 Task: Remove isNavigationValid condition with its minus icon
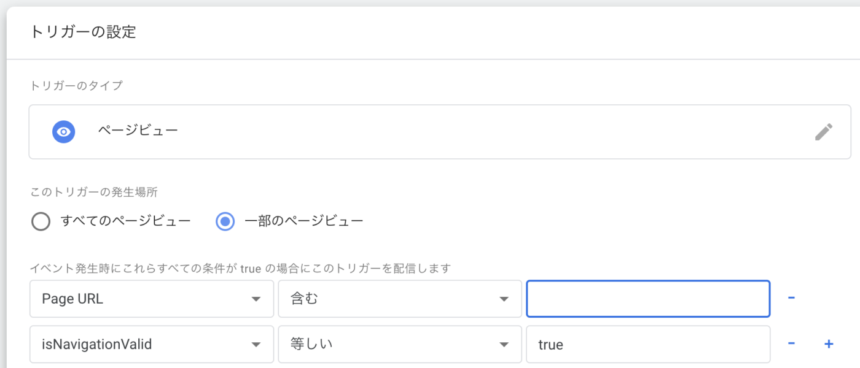792,344
